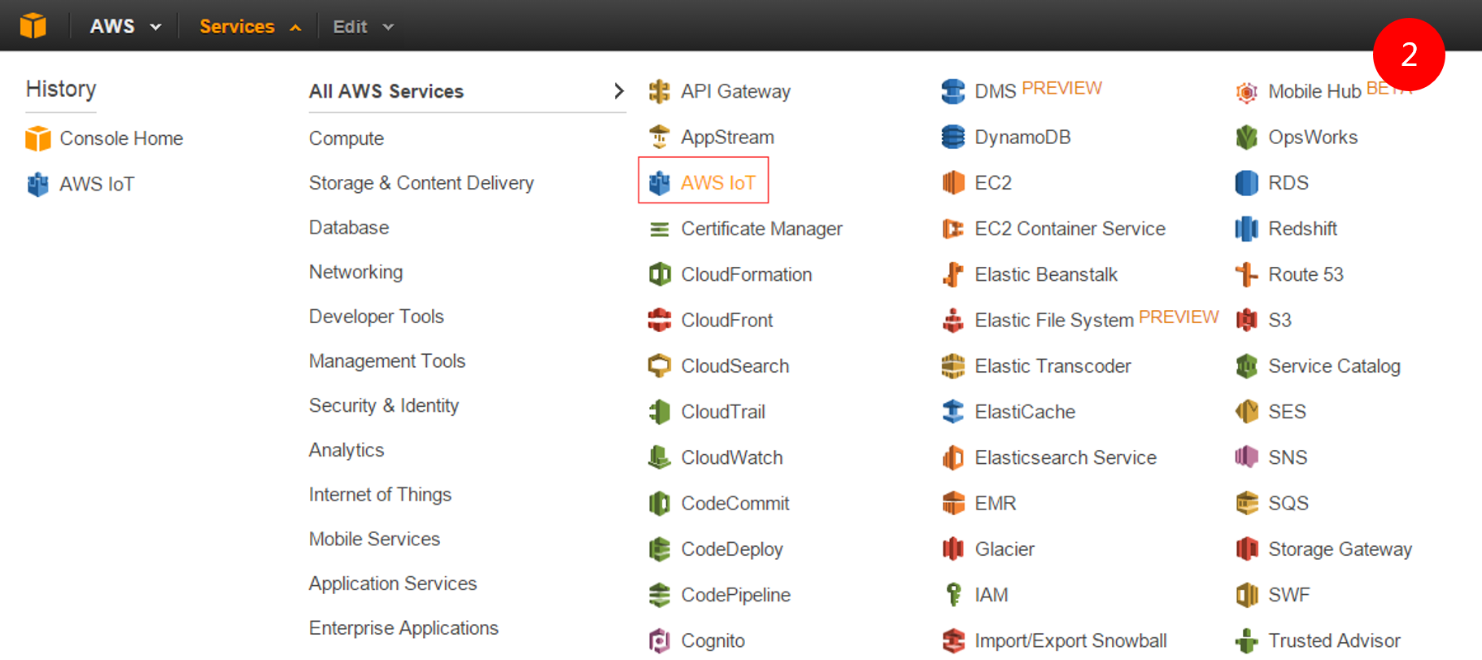Select the Database category
1482x660 pixels.
point(348,227)
